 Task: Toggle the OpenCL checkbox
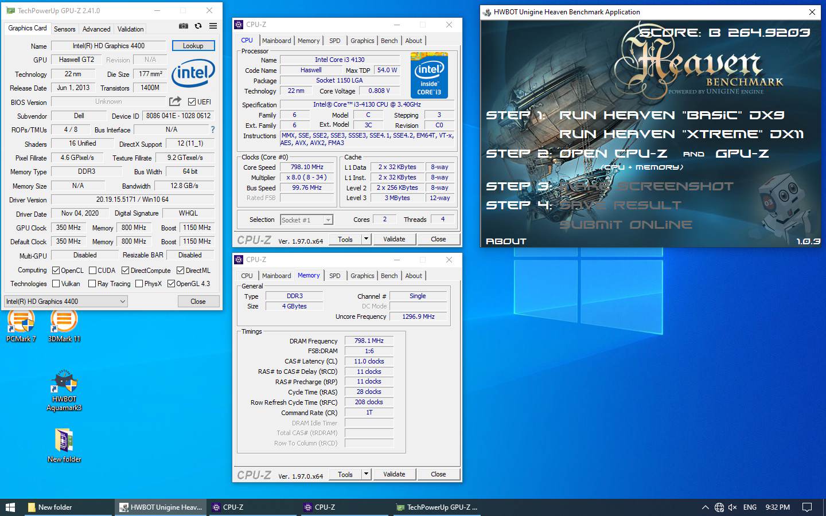tap(56, 270)
